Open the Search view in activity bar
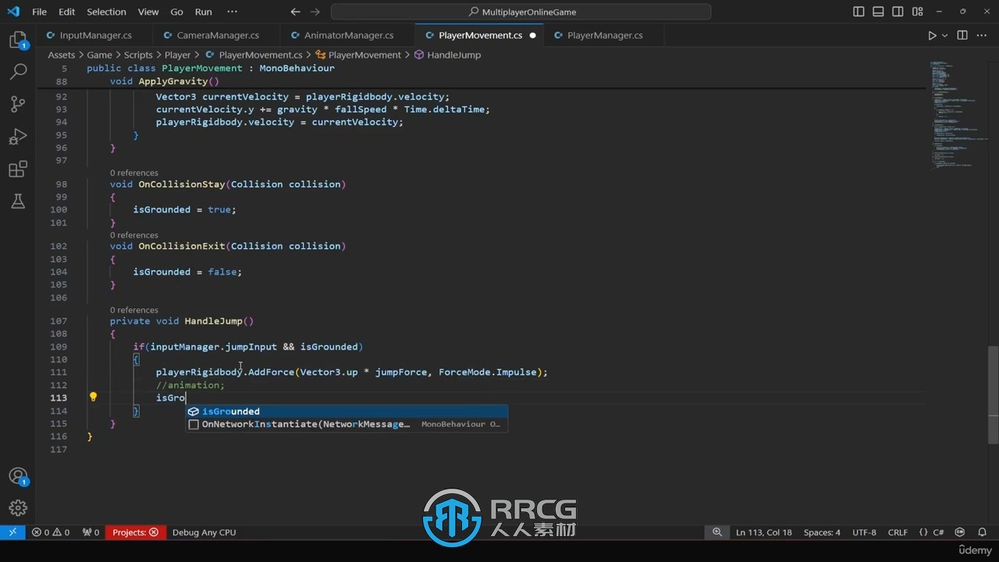This screenshot has width=999, height=562. (x=17, y=71)
